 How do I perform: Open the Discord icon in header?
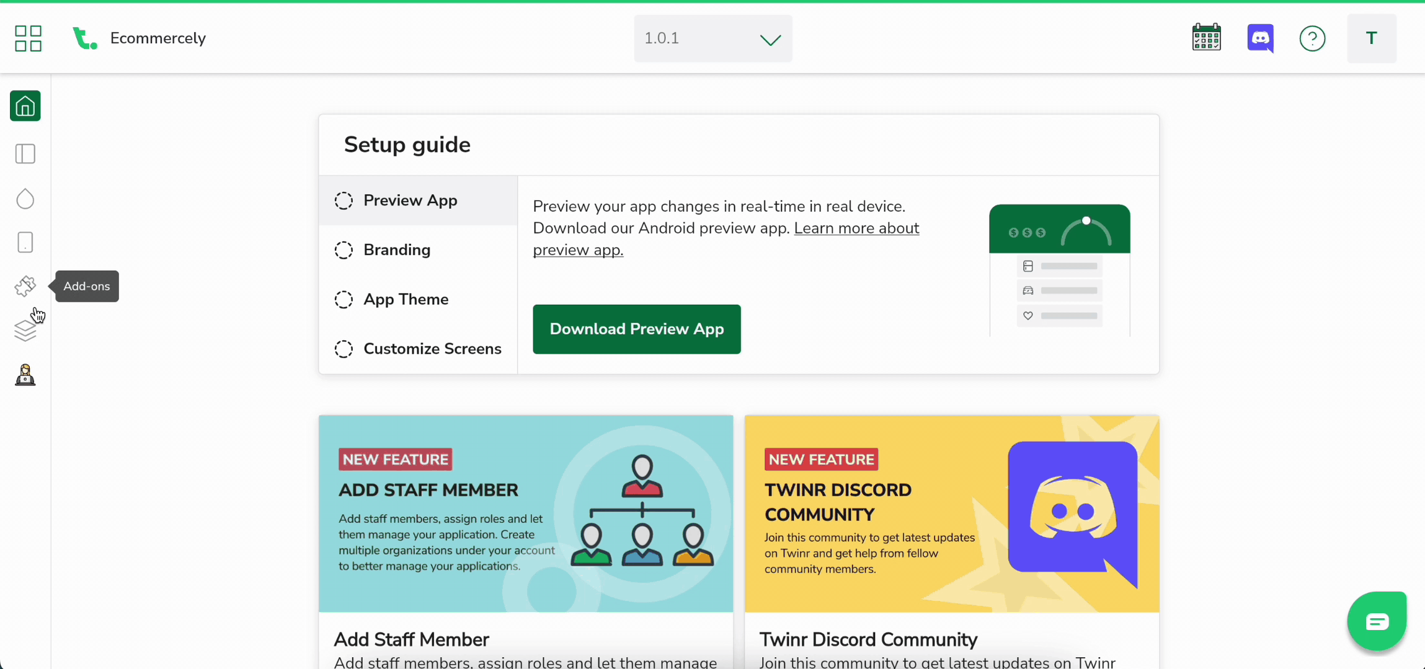tap(1260, 38)
